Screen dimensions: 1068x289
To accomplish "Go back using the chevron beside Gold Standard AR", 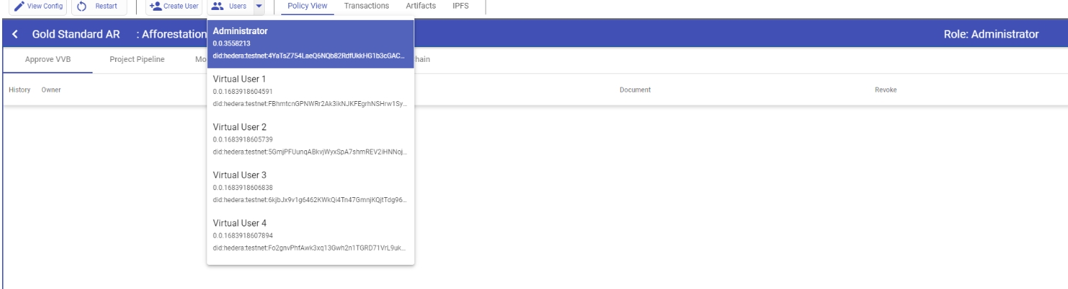I will 15,35.
